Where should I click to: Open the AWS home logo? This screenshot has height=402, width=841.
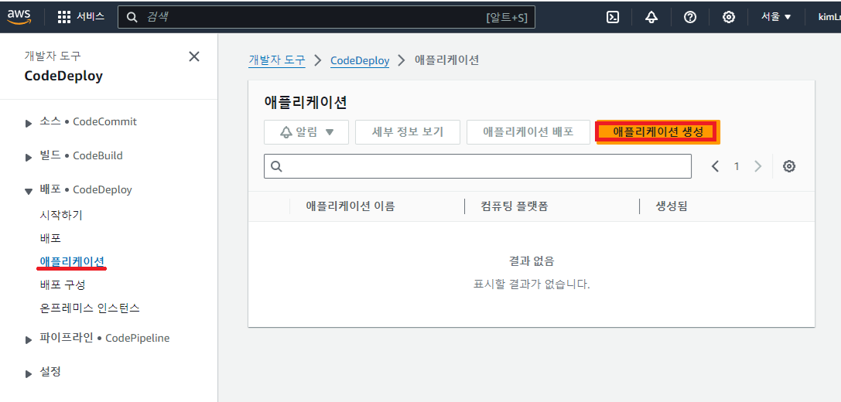[x=18, y=17]
